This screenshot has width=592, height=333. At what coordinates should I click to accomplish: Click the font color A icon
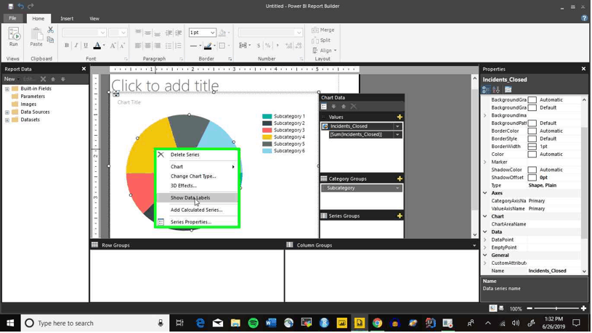97,46
